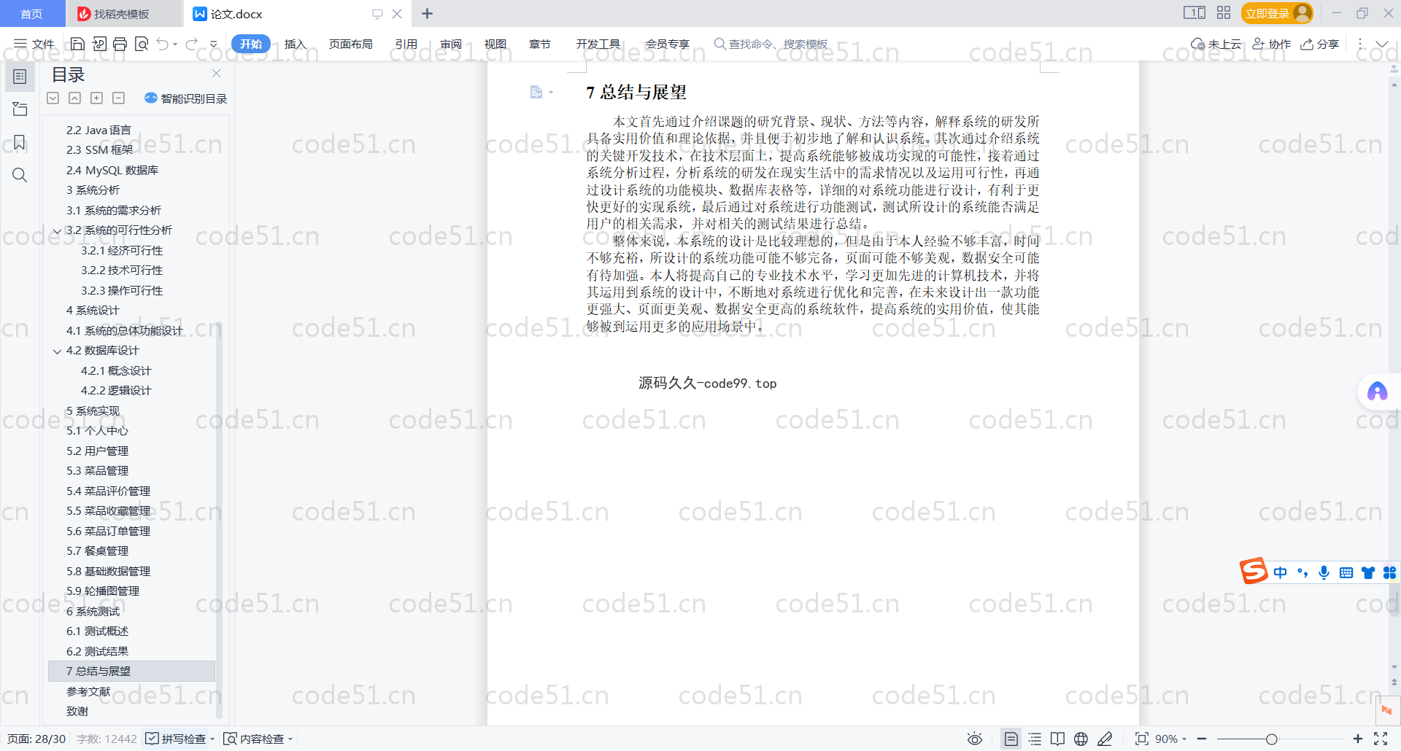Toggle spell check (拼写检查) in status bar

176,739
